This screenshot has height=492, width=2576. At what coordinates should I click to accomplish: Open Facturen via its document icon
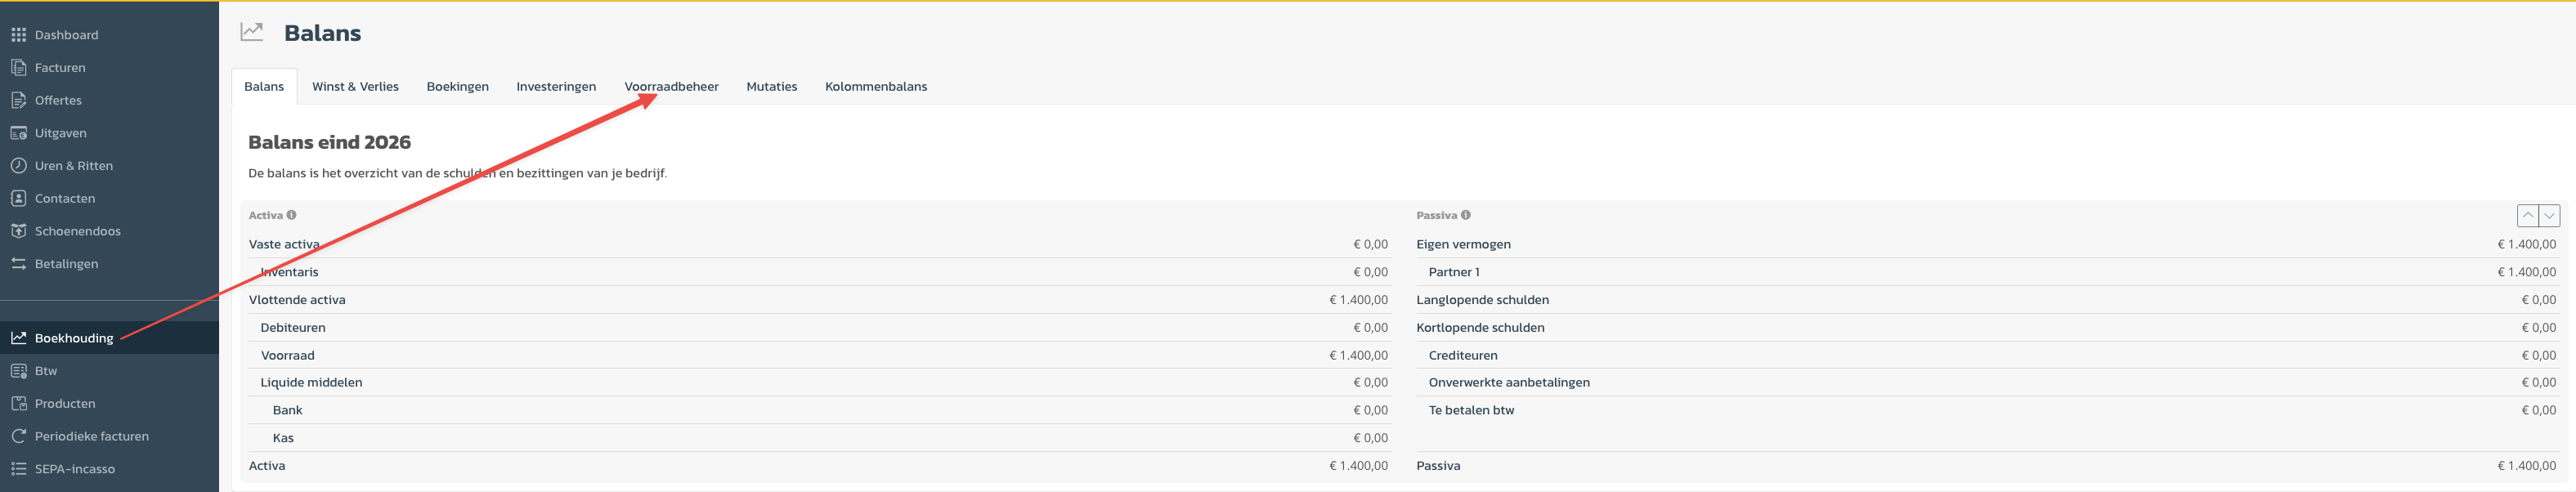point(18,68)
